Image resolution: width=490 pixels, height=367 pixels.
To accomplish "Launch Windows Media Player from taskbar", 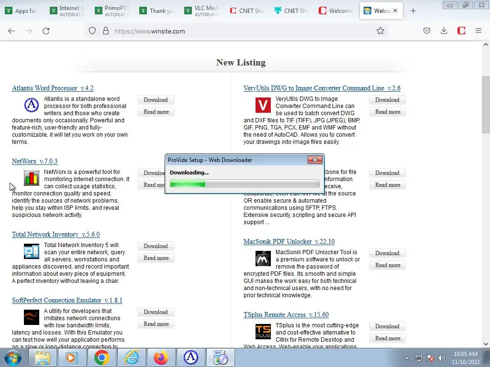I will [x=72, y=357].
